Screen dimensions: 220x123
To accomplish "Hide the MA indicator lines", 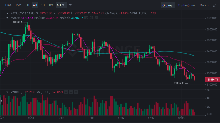I will click(86, 18).
